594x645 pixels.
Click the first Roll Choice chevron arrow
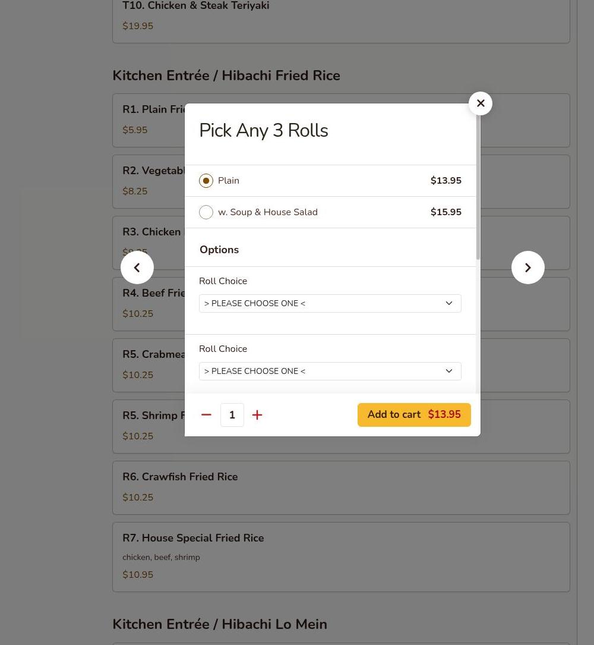click(x=449, y=303)
